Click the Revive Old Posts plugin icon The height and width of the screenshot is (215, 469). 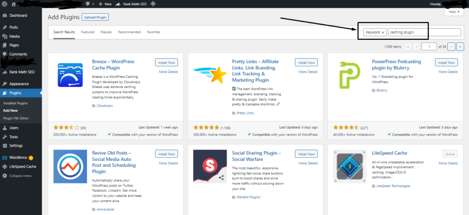pos(70,167)
